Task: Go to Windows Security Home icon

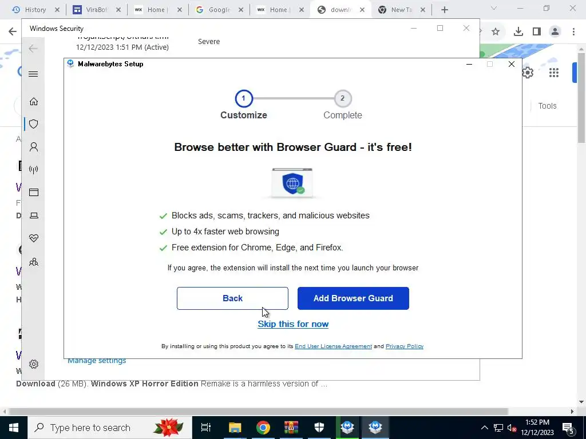Action: click(34, 102)
